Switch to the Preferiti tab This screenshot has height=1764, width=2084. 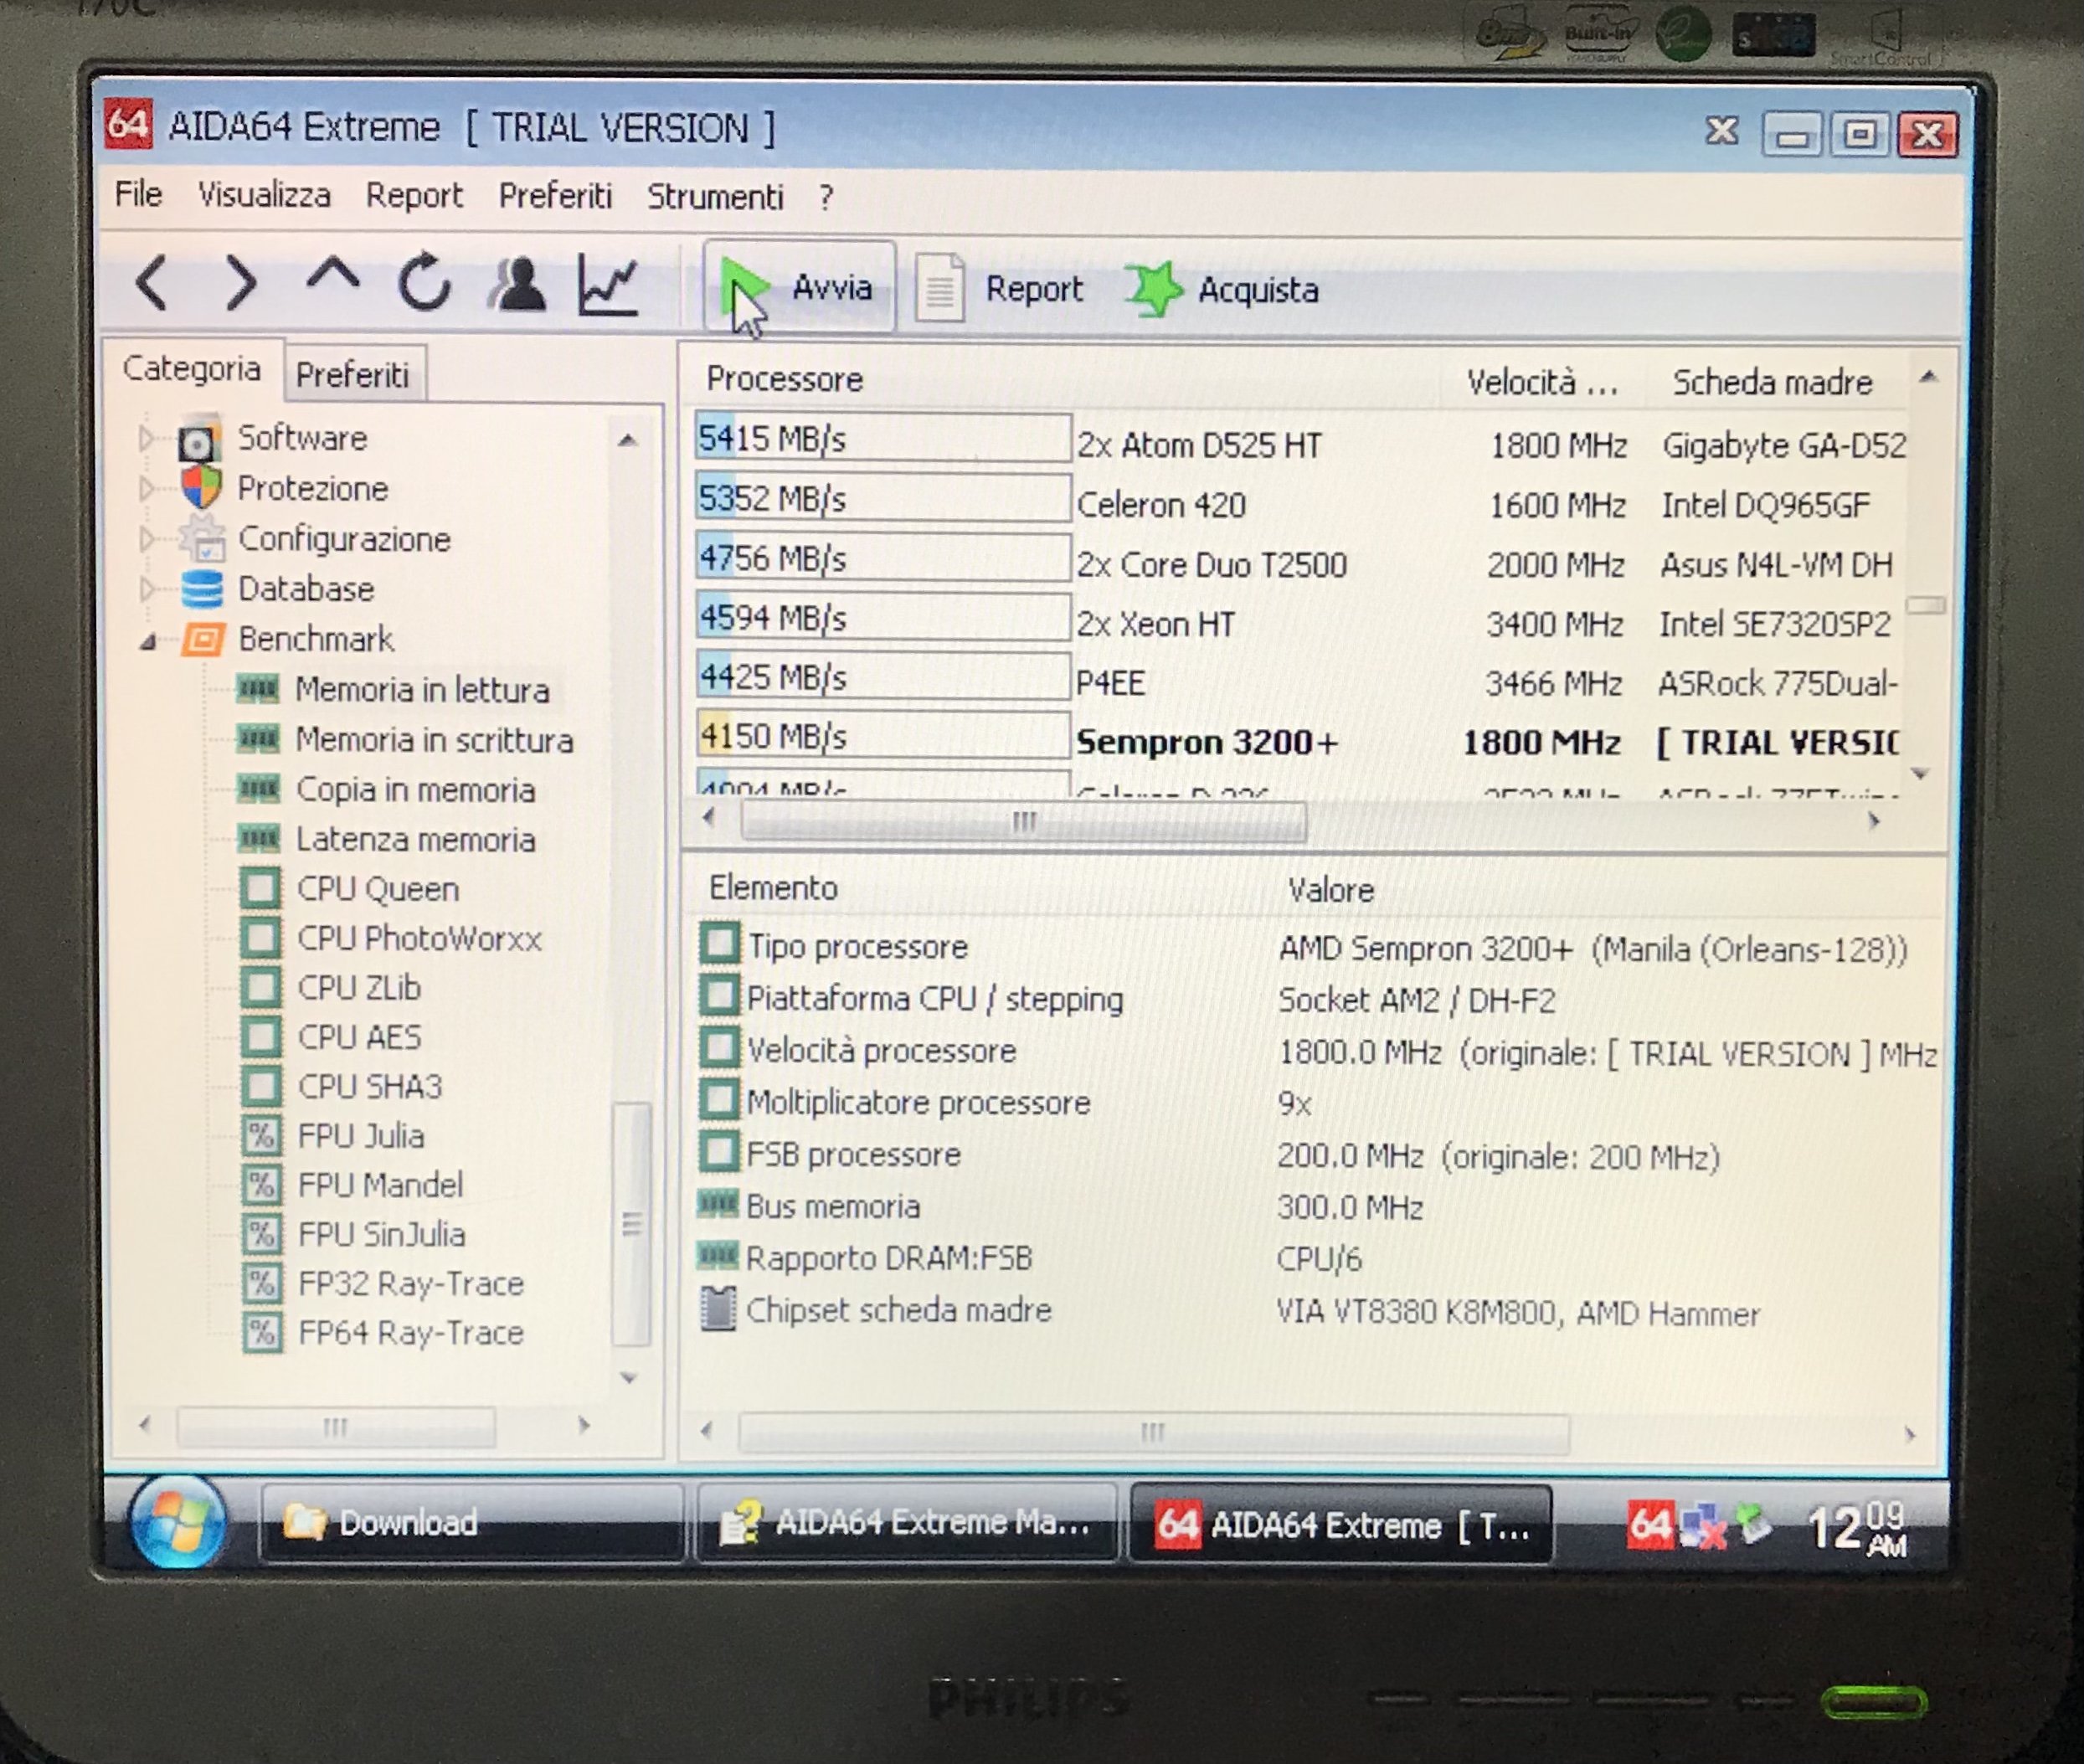352,375
